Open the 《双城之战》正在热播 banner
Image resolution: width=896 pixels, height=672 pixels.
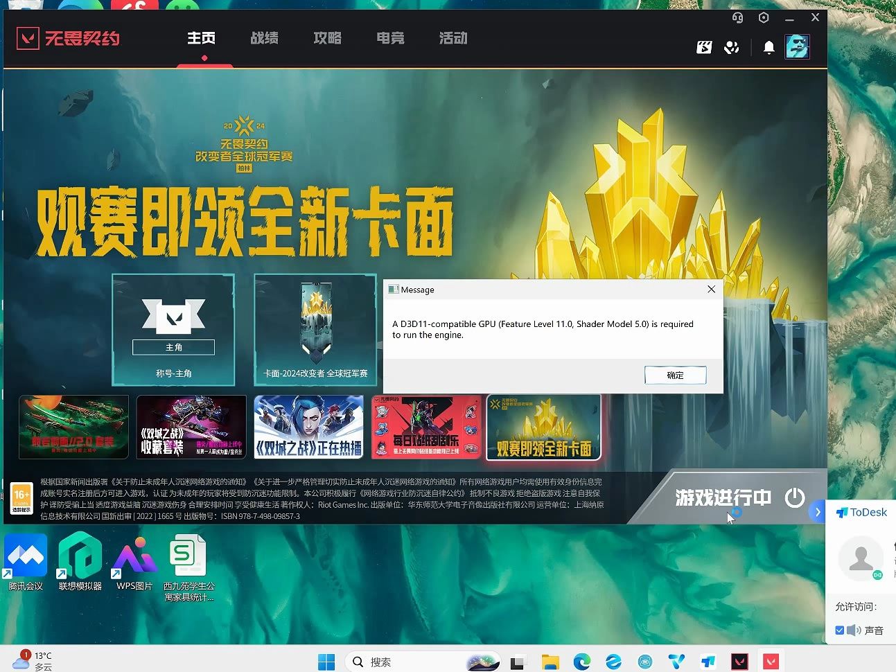click(308, 427)
